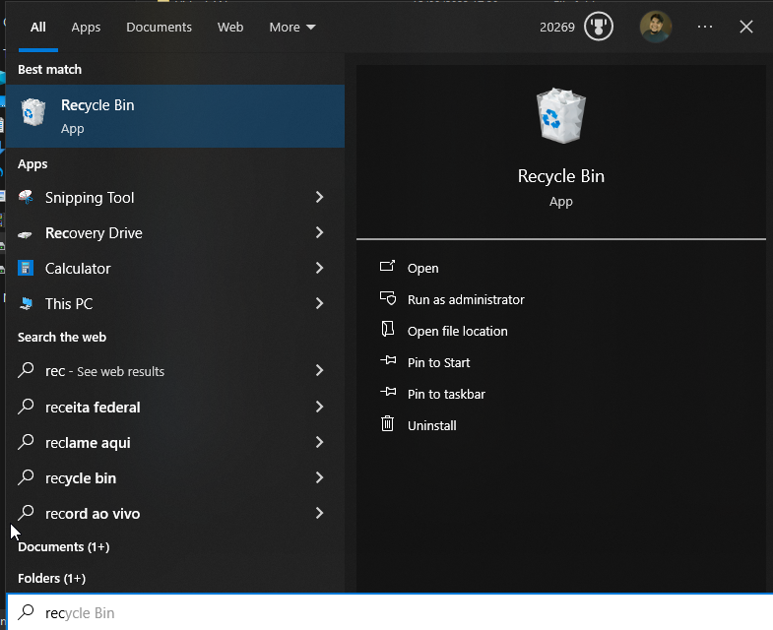Open This PC from the Apps list
The width and height of the screenshot is (773, 630).
click(175, 303)
